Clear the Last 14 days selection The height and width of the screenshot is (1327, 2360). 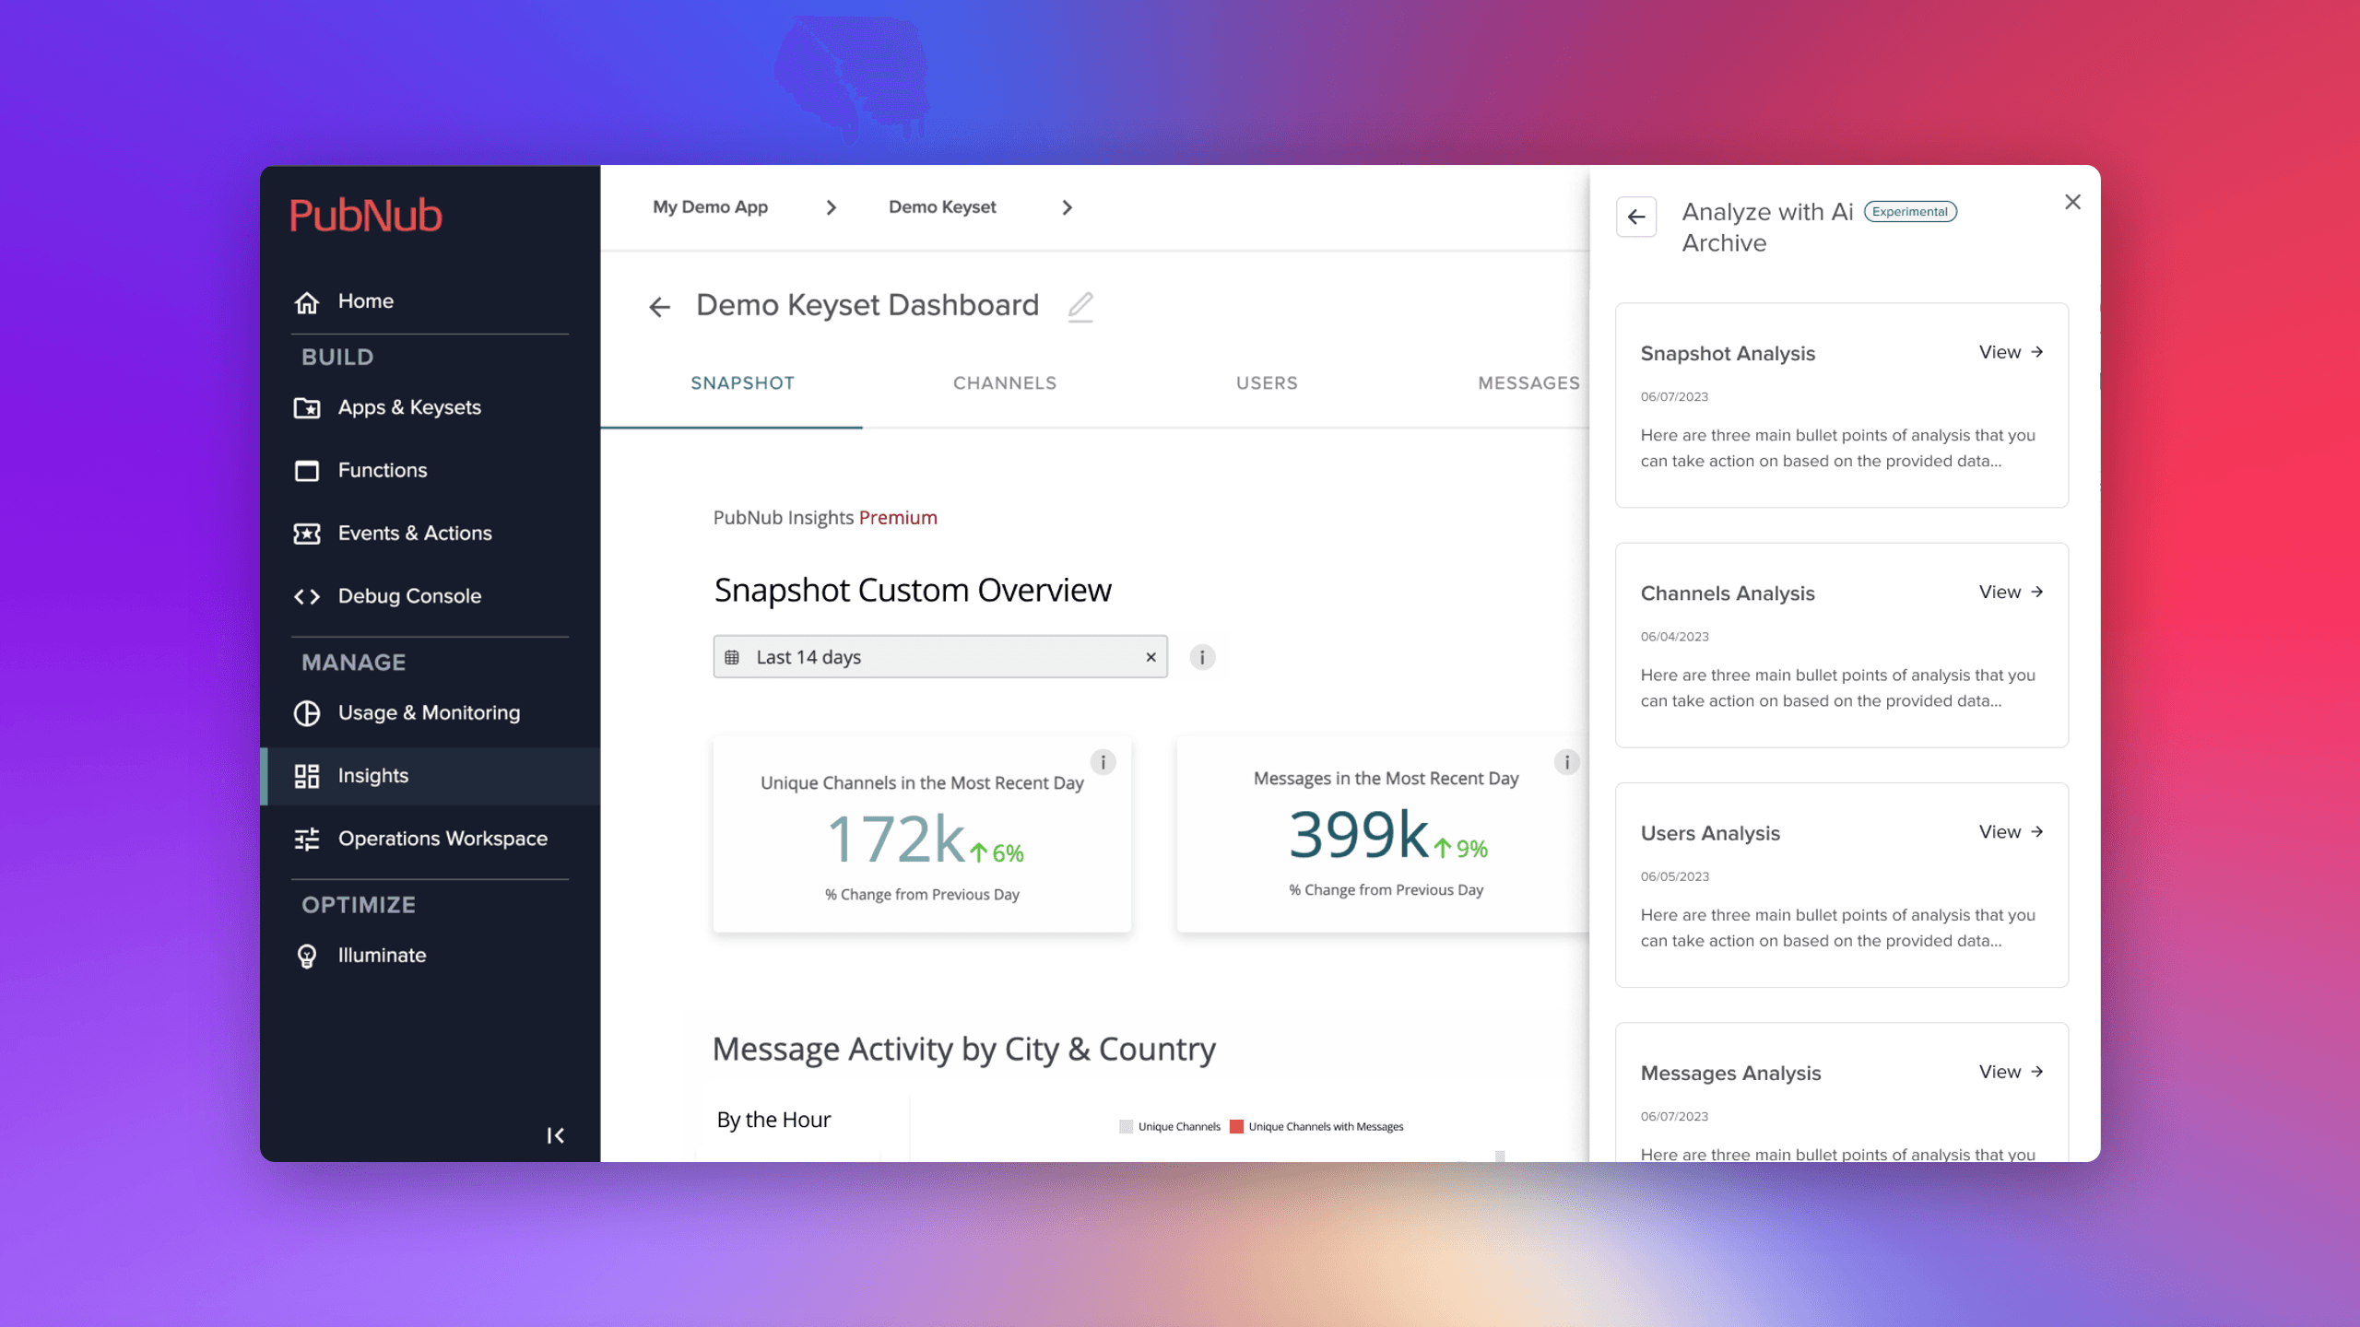(x=1150, y=657)
